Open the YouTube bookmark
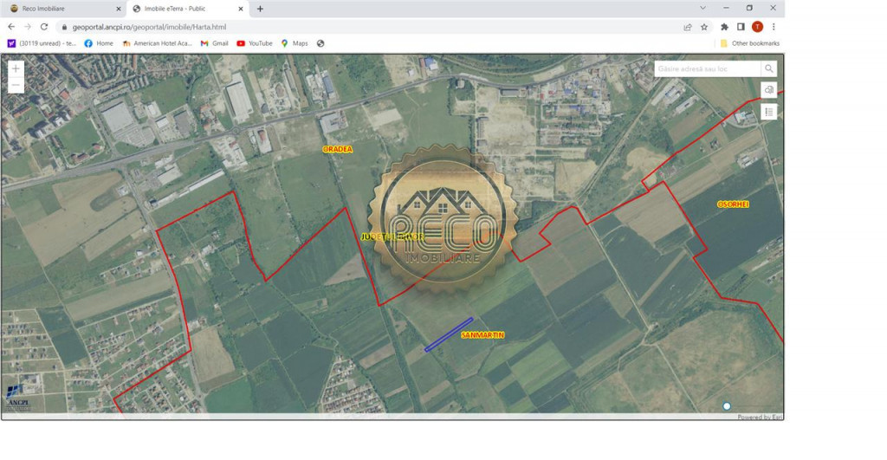 (255, 43)
